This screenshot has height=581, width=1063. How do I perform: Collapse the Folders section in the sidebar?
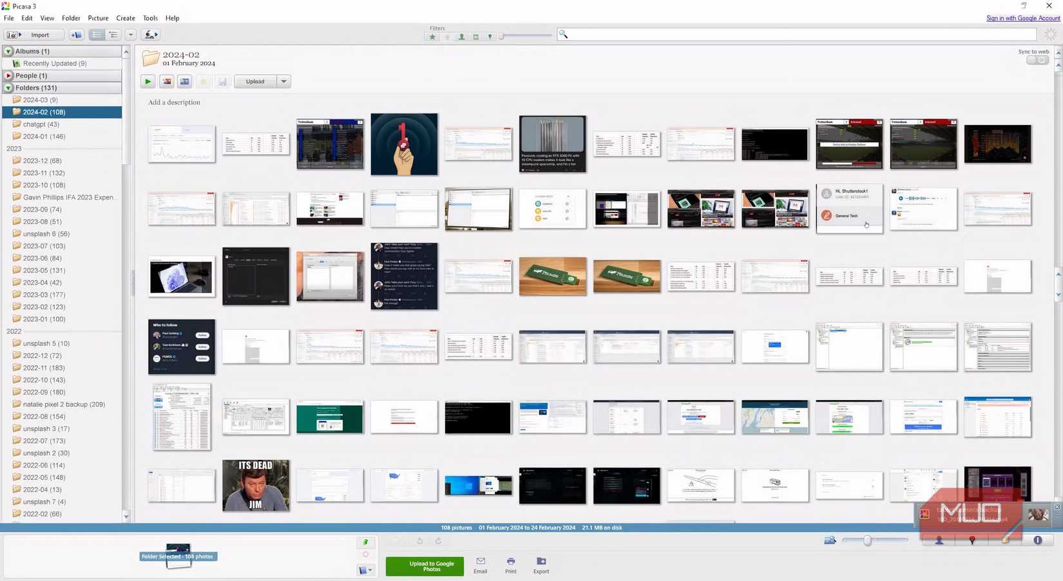7,88
